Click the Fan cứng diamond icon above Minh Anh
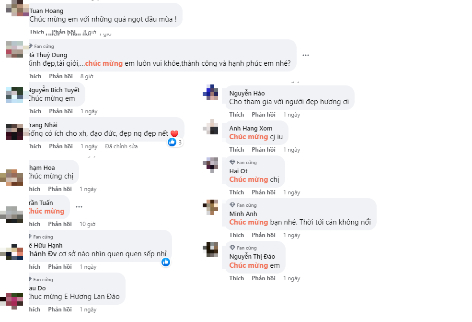 (x=232, y=205)
